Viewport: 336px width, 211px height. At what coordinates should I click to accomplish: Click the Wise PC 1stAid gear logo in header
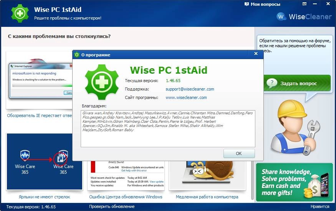pos(20,13)
